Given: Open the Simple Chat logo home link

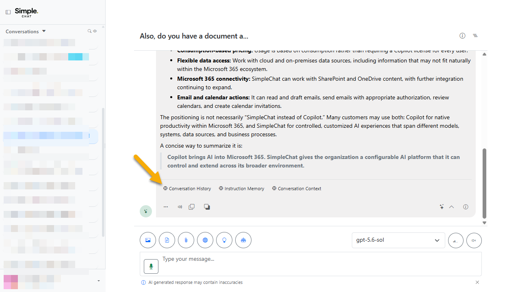Looking at the screenshot, I should point(26,12).
